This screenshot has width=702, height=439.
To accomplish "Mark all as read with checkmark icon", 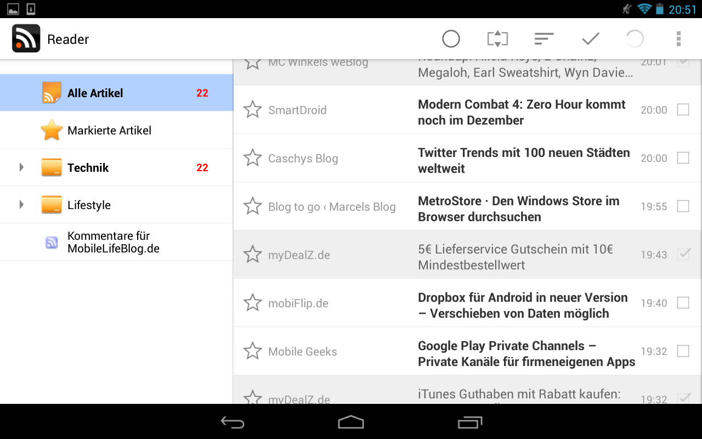I will 591,39.
